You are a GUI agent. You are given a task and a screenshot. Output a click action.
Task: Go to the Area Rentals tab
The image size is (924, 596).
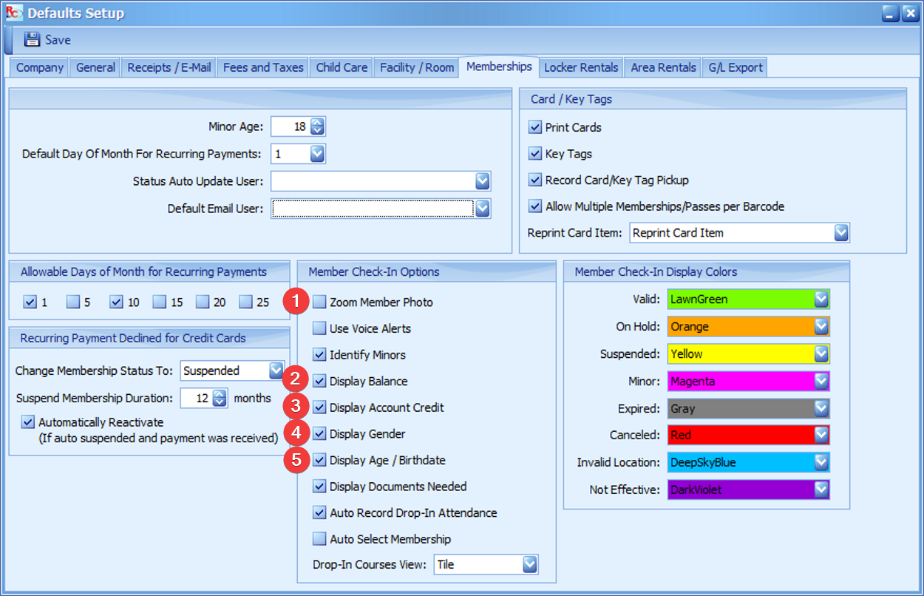663,67
